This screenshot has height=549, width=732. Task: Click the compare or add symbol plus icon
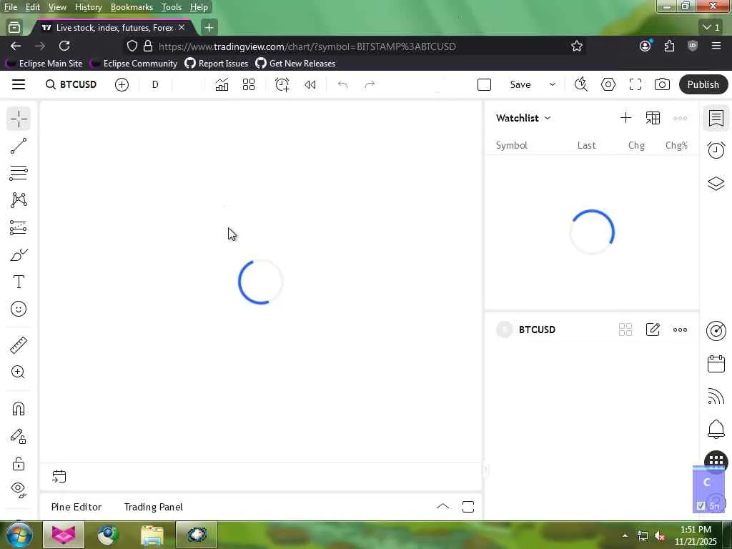click(122, 84)
